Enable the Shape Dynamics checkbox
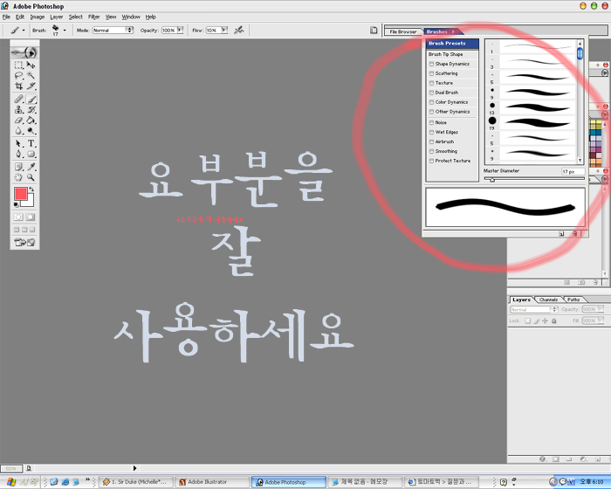 pos(432,64)
